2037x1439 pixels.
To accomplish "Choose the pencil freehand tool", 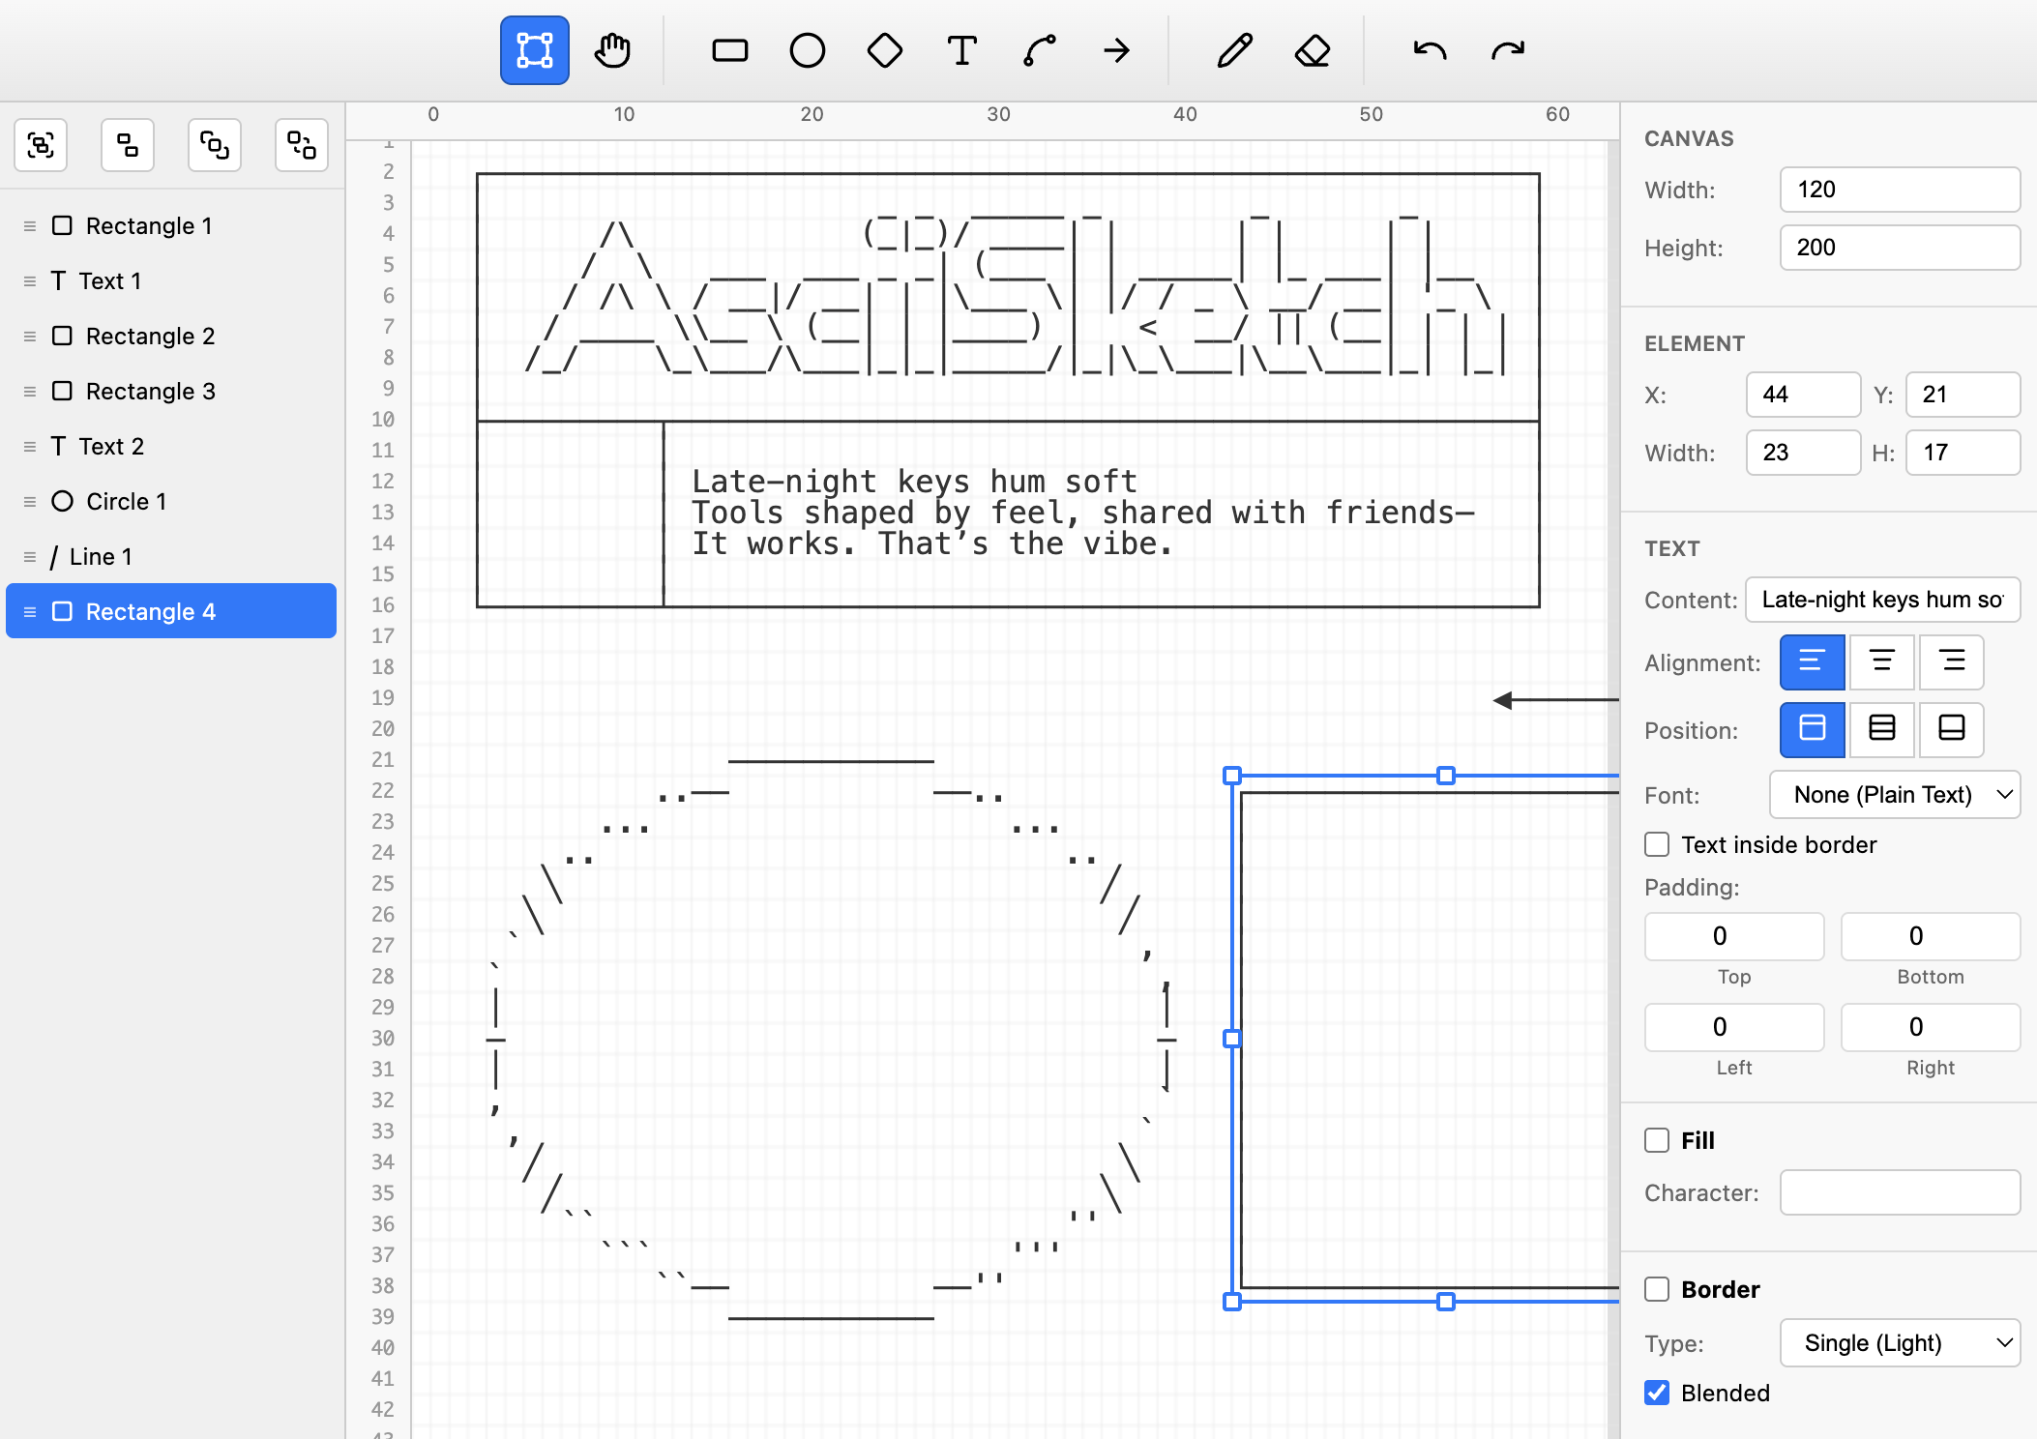I will tap(1234, 50).
